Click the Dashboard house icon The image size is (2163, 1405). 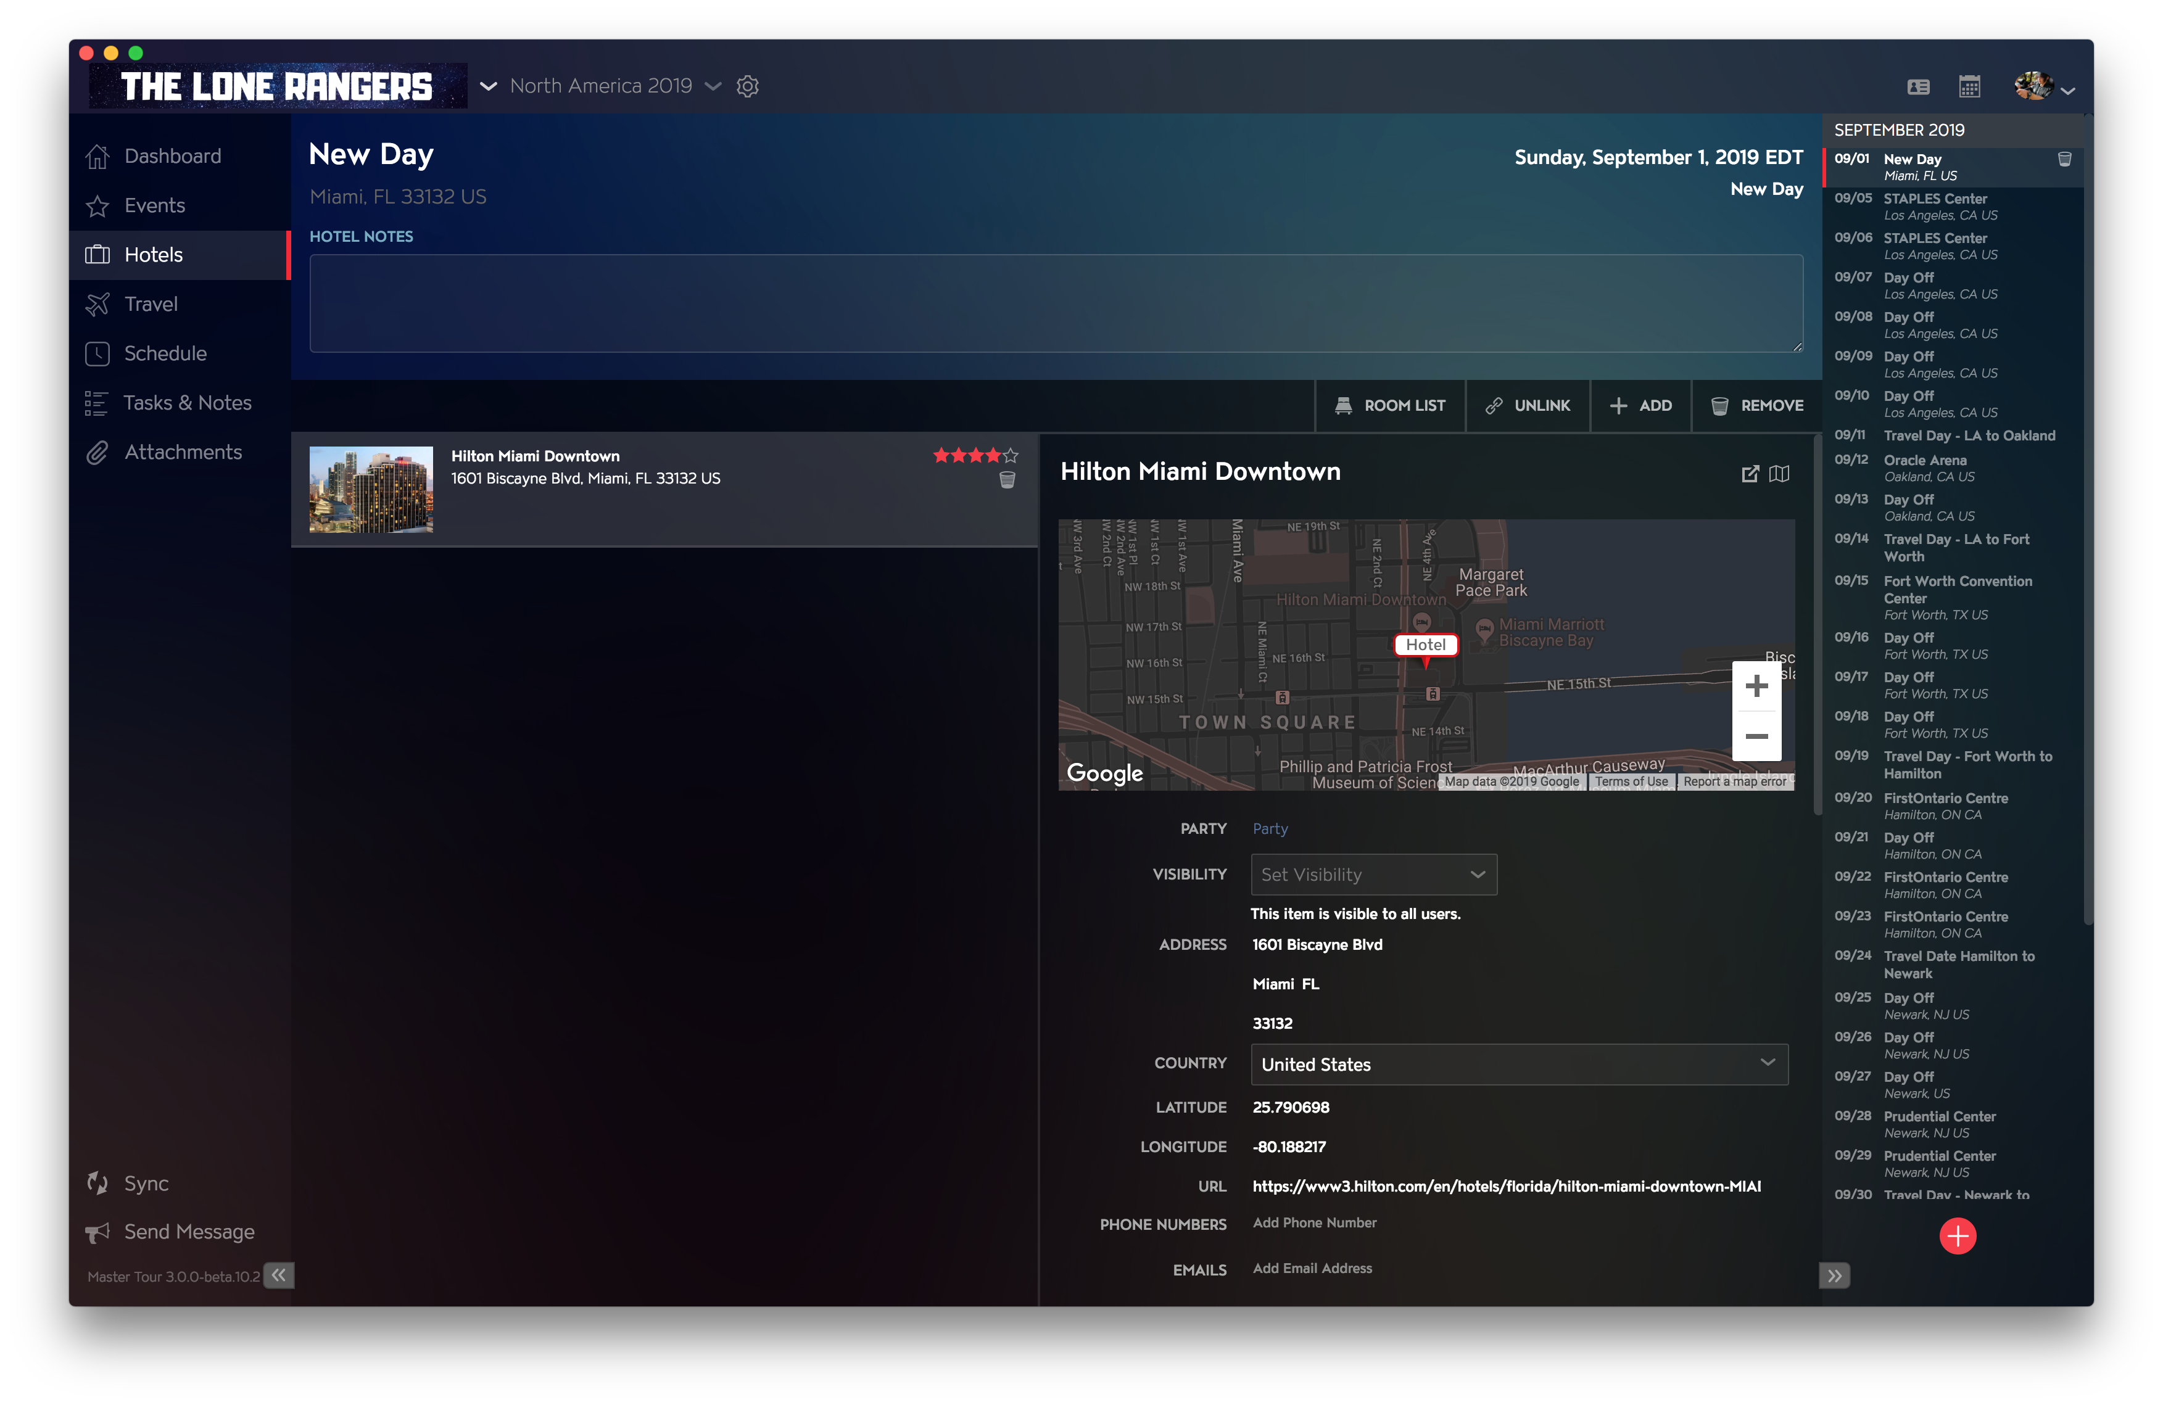pyautogui.click(x=97, y=156)
